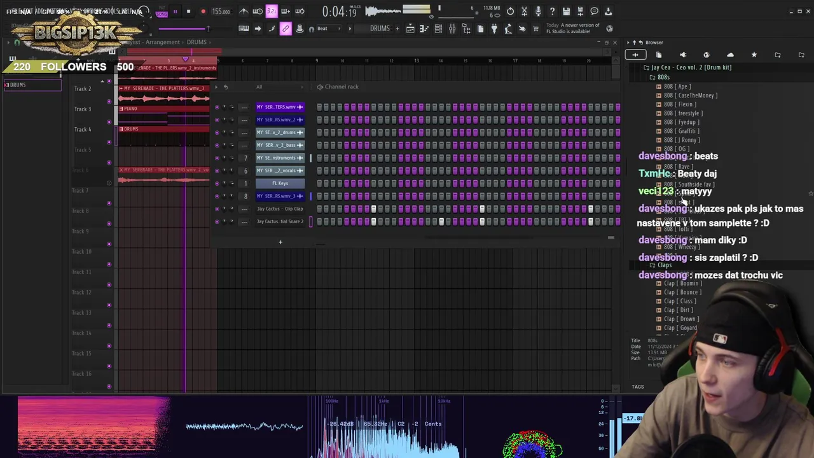Open the playlist view icon
The width and height of the screenshot is (814, 458).
coord(410,29)
